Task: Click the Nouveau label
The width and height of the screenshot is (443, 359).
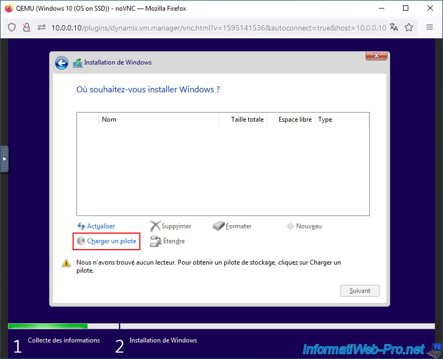Action: point(309,226)
